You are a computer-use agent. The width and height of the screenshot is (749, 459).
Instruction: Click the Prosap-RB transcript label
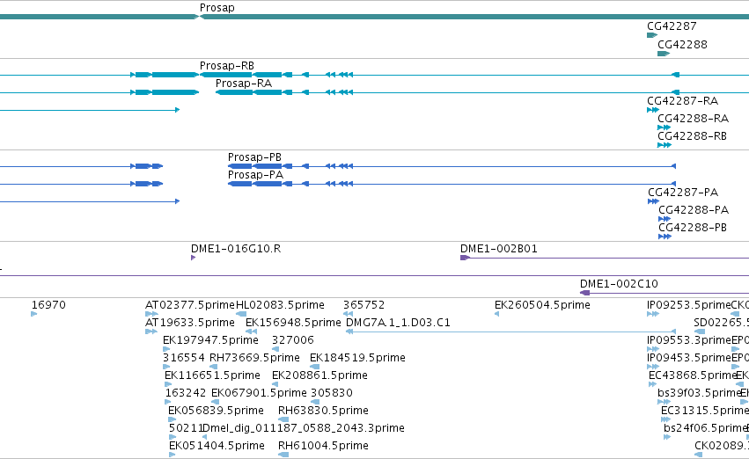tap(227, 66)
